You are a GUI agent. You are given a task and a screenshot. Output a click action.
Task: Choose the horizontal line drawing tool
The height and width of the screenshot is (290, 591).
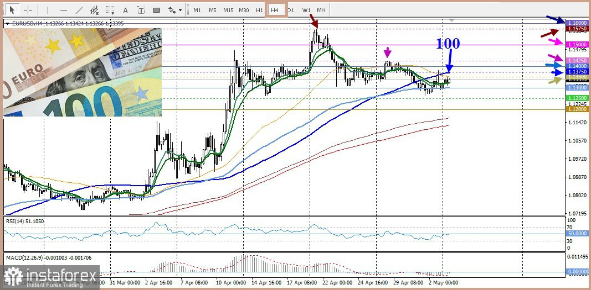pos(63,10)
